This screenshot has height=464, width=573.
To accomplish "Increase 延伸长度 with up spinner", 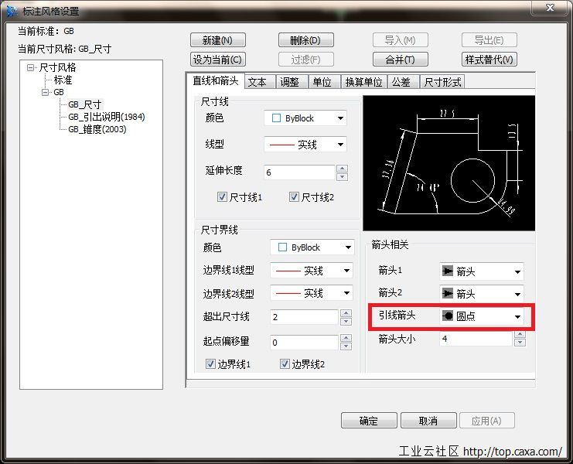I will 342,169.
